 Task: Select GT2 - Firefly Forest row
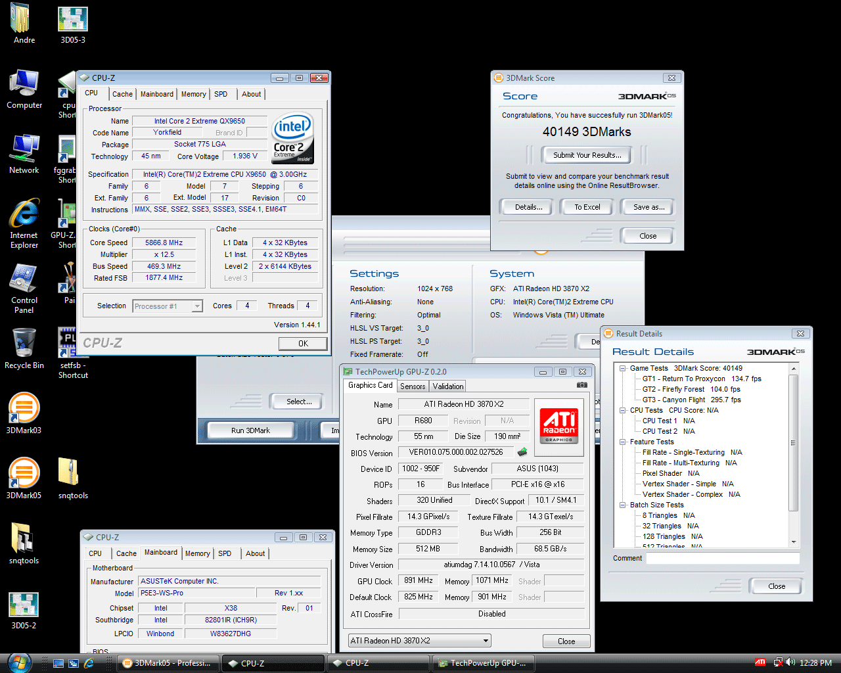(691, 389)
